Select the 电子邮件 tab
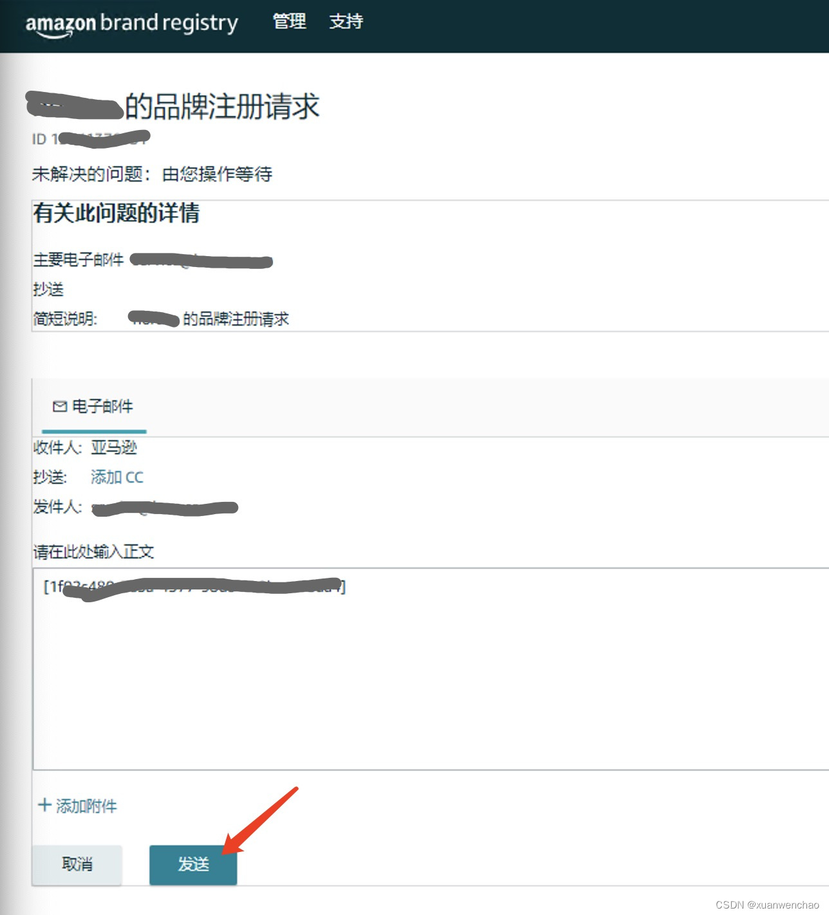 coord(94,407)
